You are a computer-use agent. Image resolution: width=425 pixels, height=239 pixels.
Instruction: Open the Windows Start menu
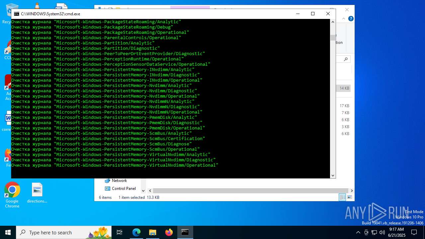coord(8,232)
